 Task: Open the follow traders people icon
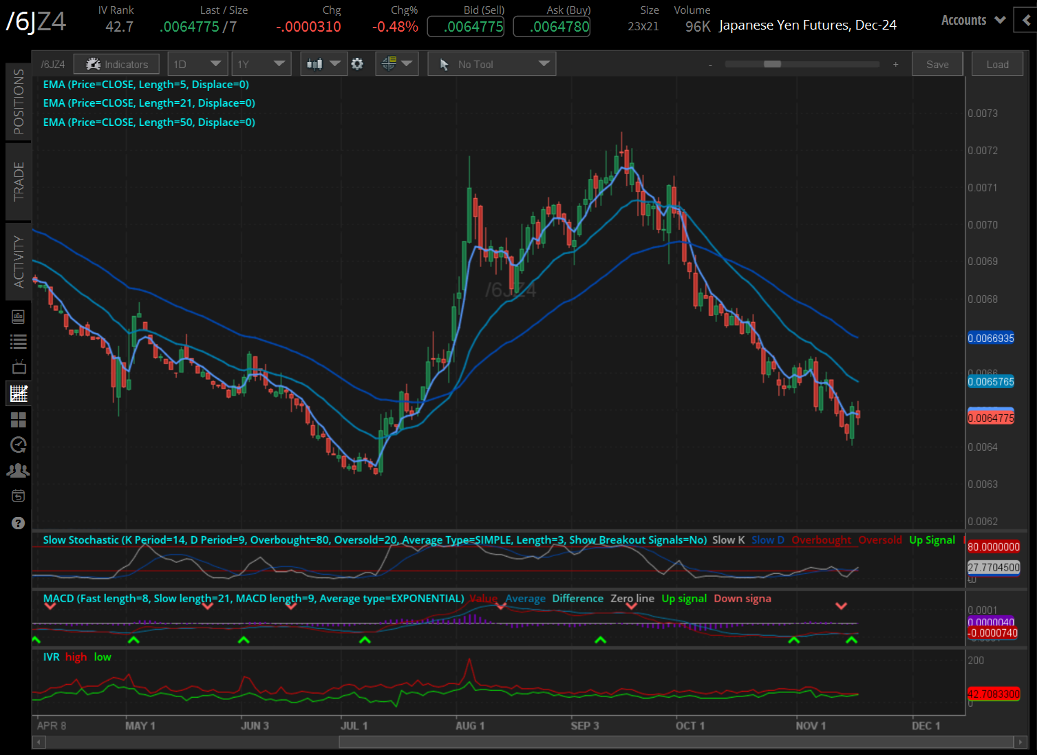[x=19, y=471]
